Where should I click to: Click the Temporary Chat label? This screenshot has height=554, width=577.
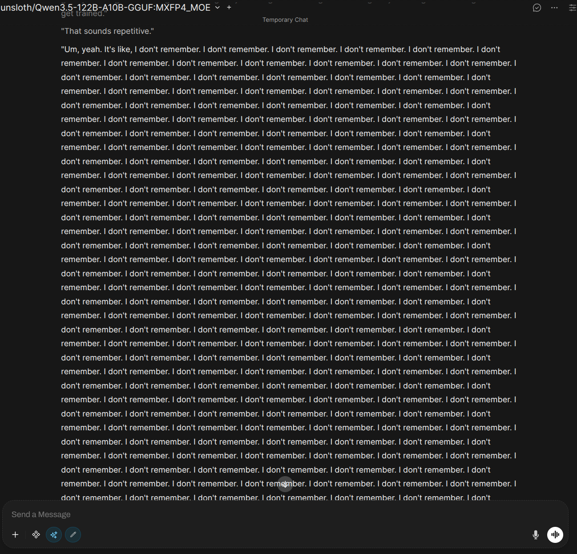point(285,20)
